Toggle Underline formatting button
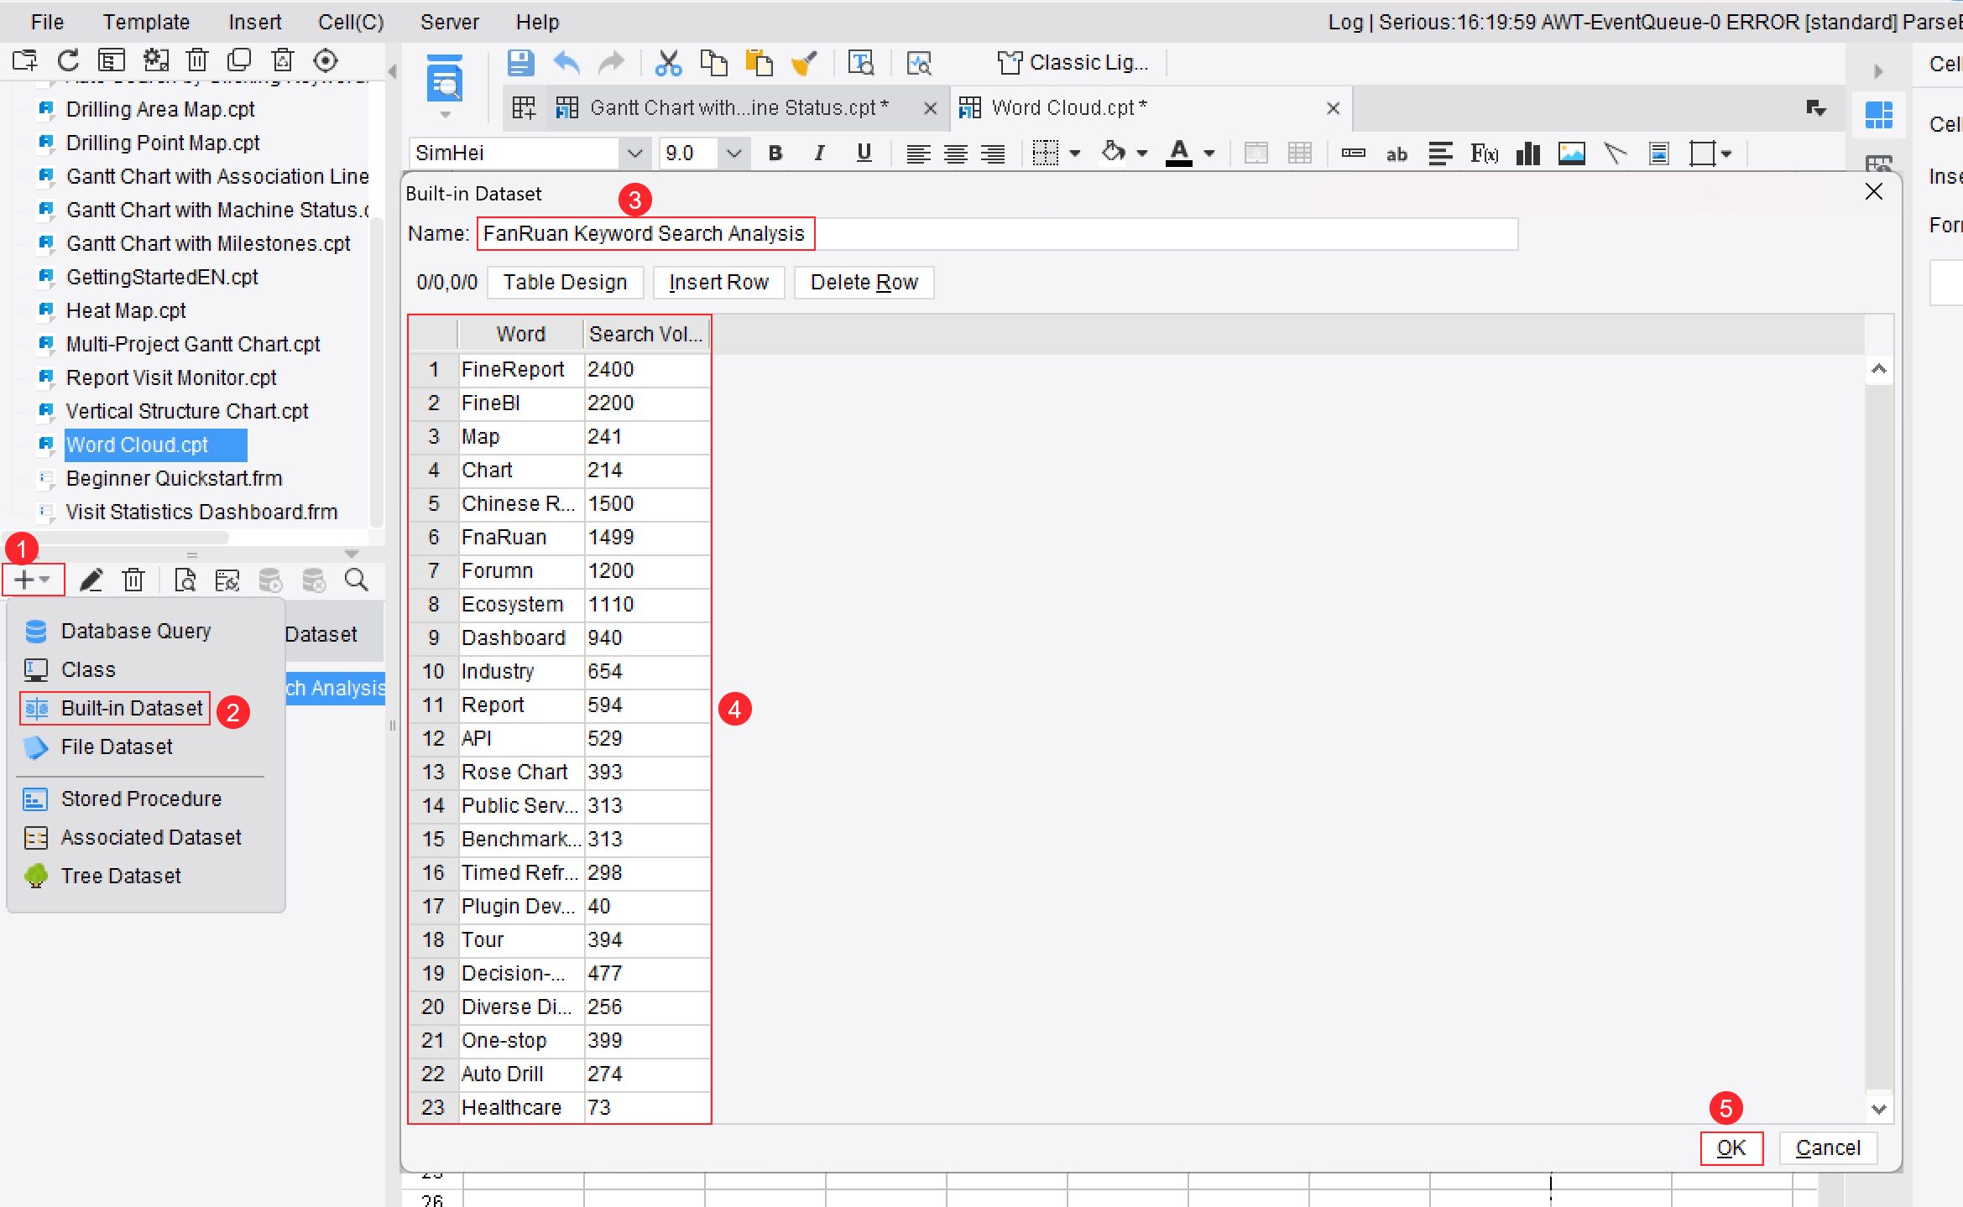This screenshot has height=1207, width=1963. pyautogui.click(x=864, y=153)
